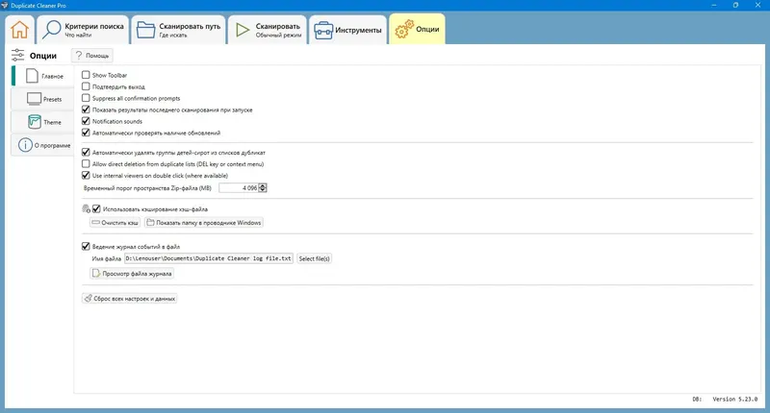Open О программе section

43,145
